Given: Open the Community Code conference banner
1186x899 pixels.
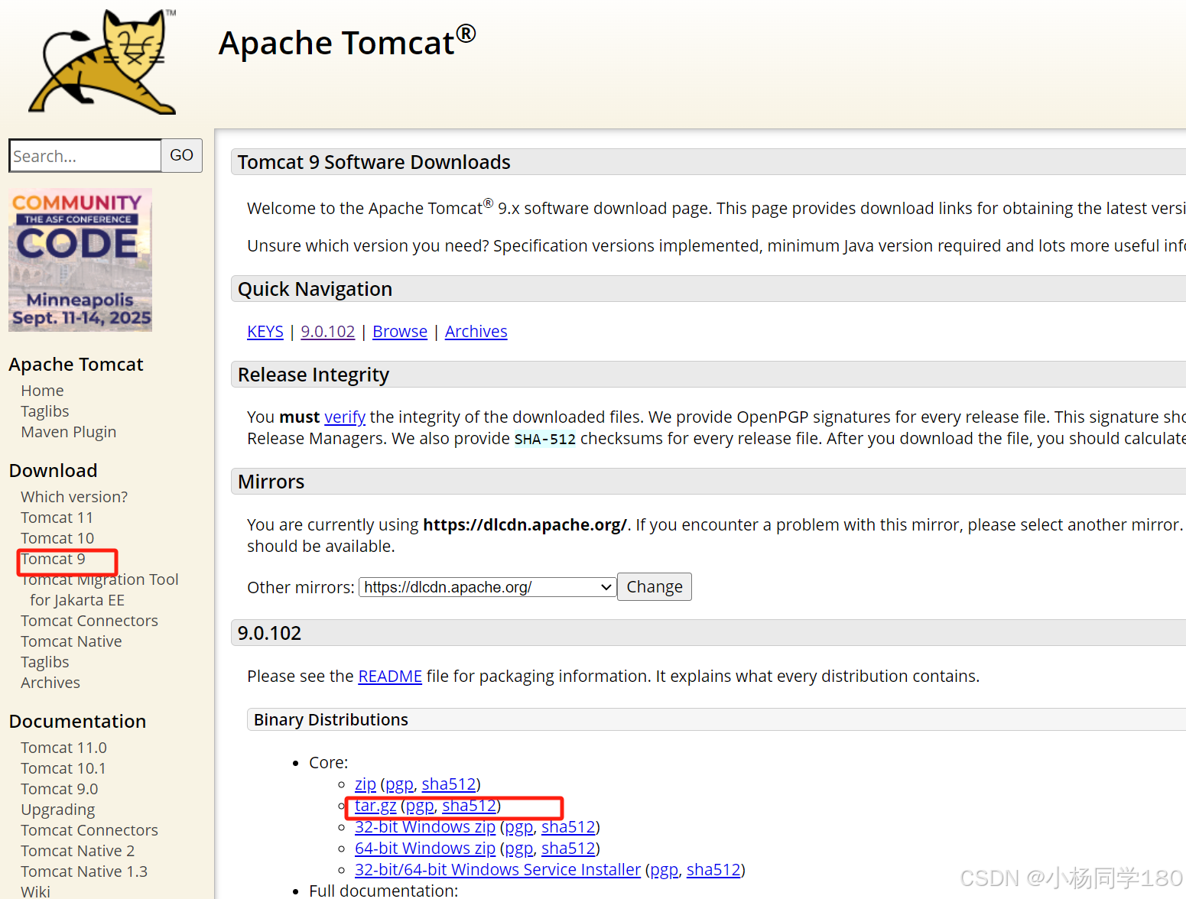Looking at the screenshot, I should 80,260.
